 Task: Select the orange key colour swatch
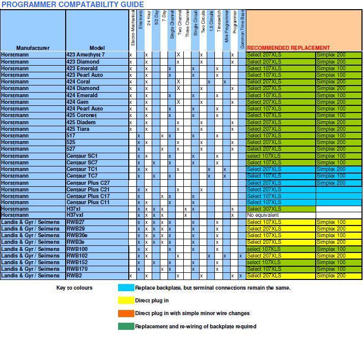click(126, 313)
